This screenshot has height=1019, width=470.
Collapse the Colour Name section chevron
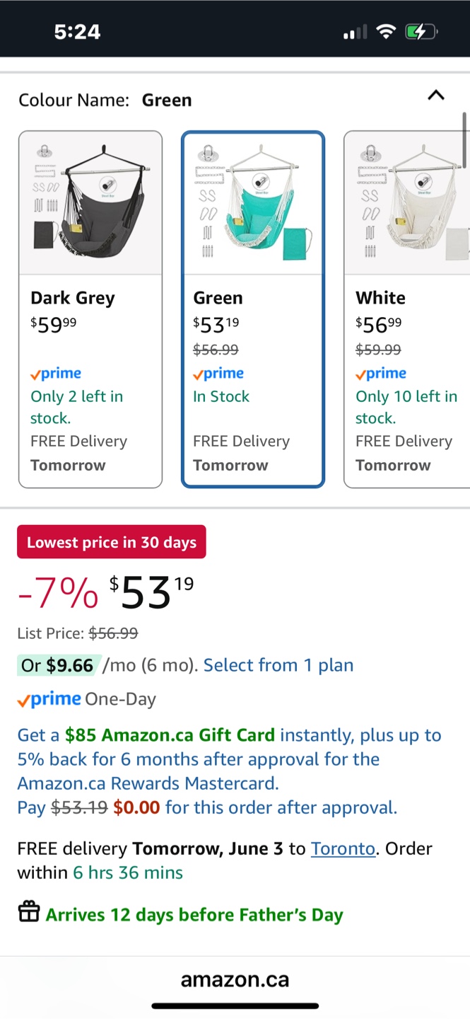click(x=436, y=96)
